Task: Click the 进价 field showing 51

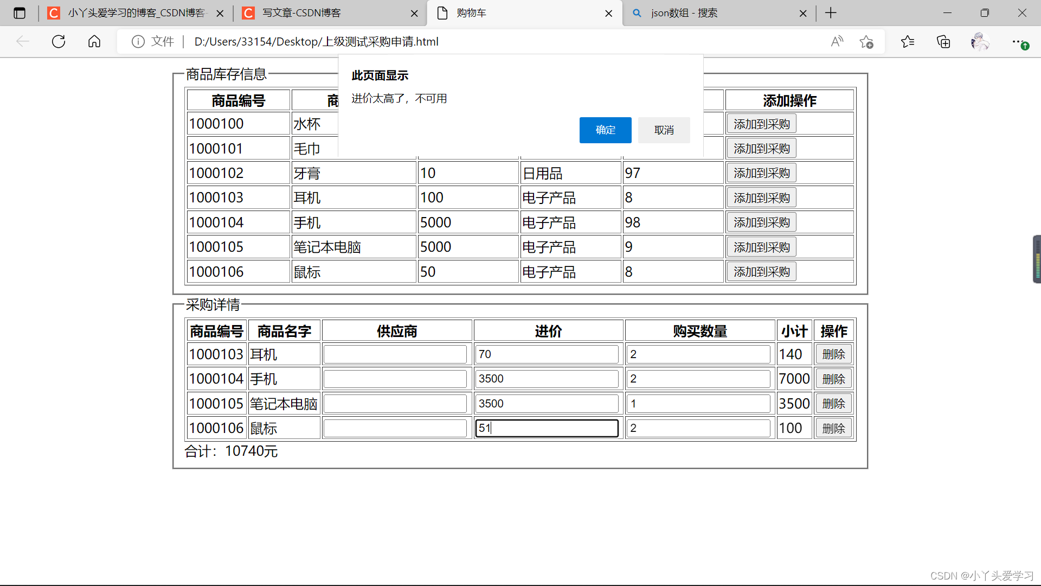Action: click(547, 428)
